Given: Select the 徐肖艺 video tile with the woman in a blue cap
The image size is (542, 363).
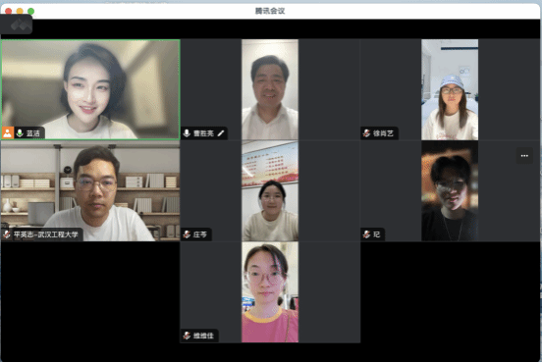Looking at the screenshot, I should tap(450, 89).
